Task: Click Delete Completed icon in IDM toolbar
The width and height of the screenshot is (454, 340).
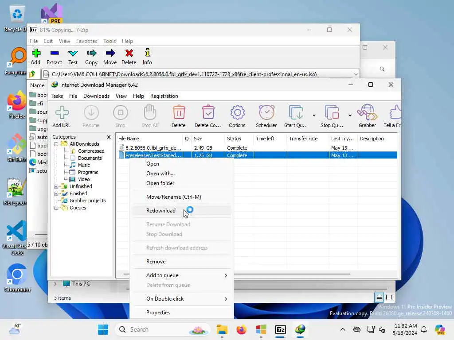Action: [x=208, y=116]
